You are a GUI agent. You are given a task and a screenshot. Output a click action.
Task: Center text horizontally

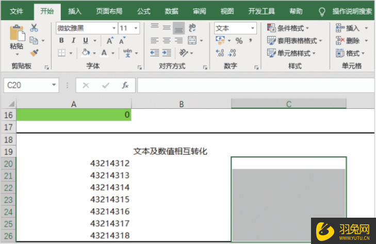tap(167, 40)
